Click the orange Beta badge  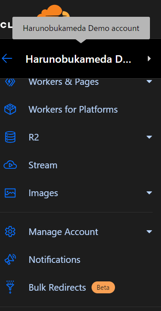coord(103,287)
